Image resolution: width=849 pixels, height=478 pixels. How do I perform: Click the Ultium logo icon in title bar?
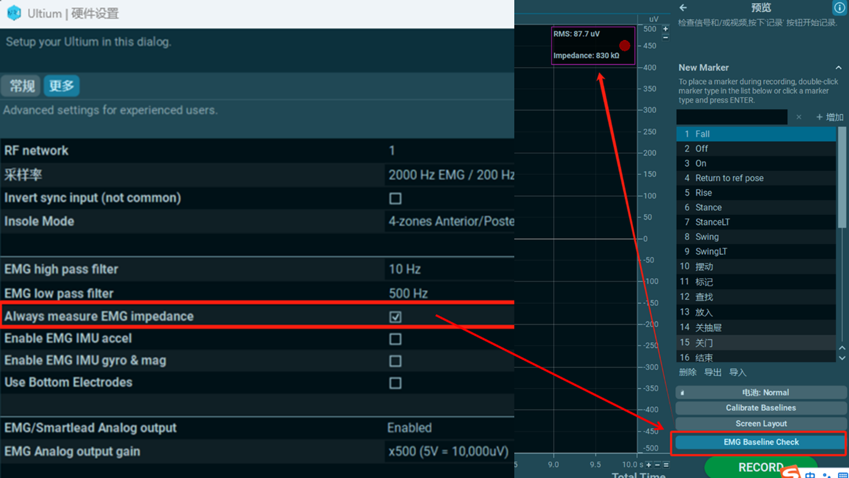pyautogui.click(x=14, y=13)
